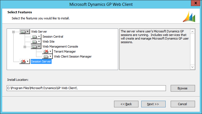Click the Web Client Session Manager drive icon
This screenshot has width=202, height=114.
point(47,56)
